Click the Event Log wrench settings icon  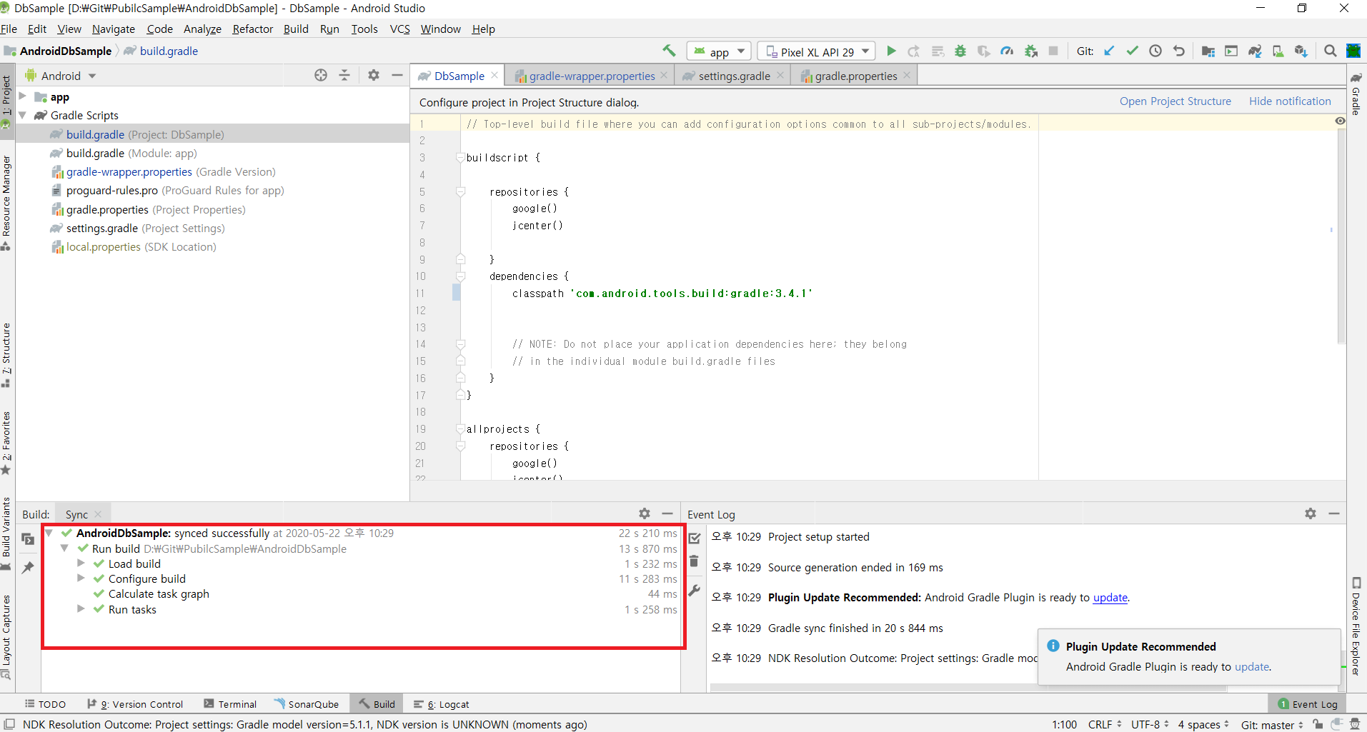694,591
